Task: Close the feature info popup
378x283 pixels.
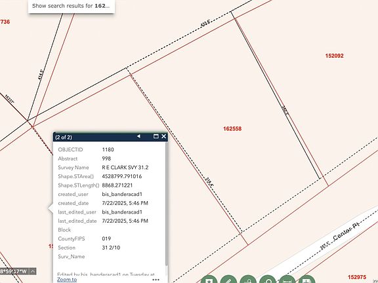Action: tap(164, 136)
